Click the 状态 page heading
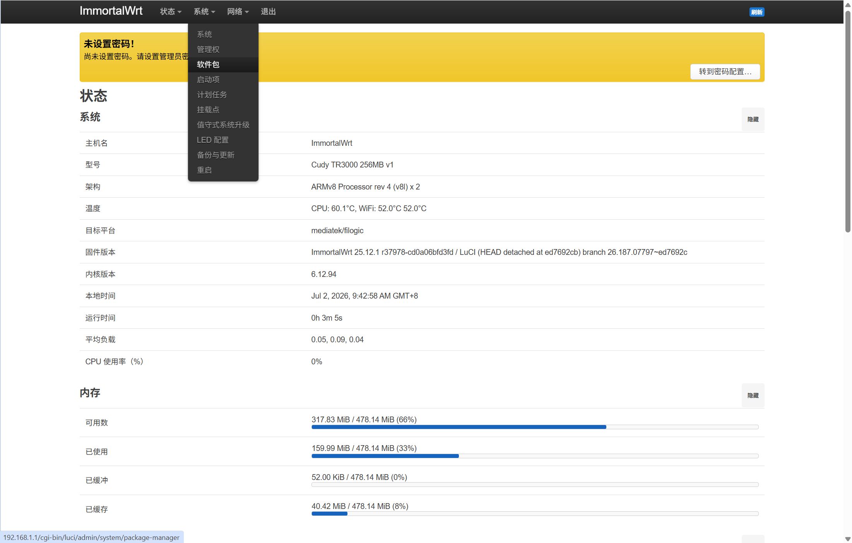Viewport: 852px width, 543px height. coord(93,96)
